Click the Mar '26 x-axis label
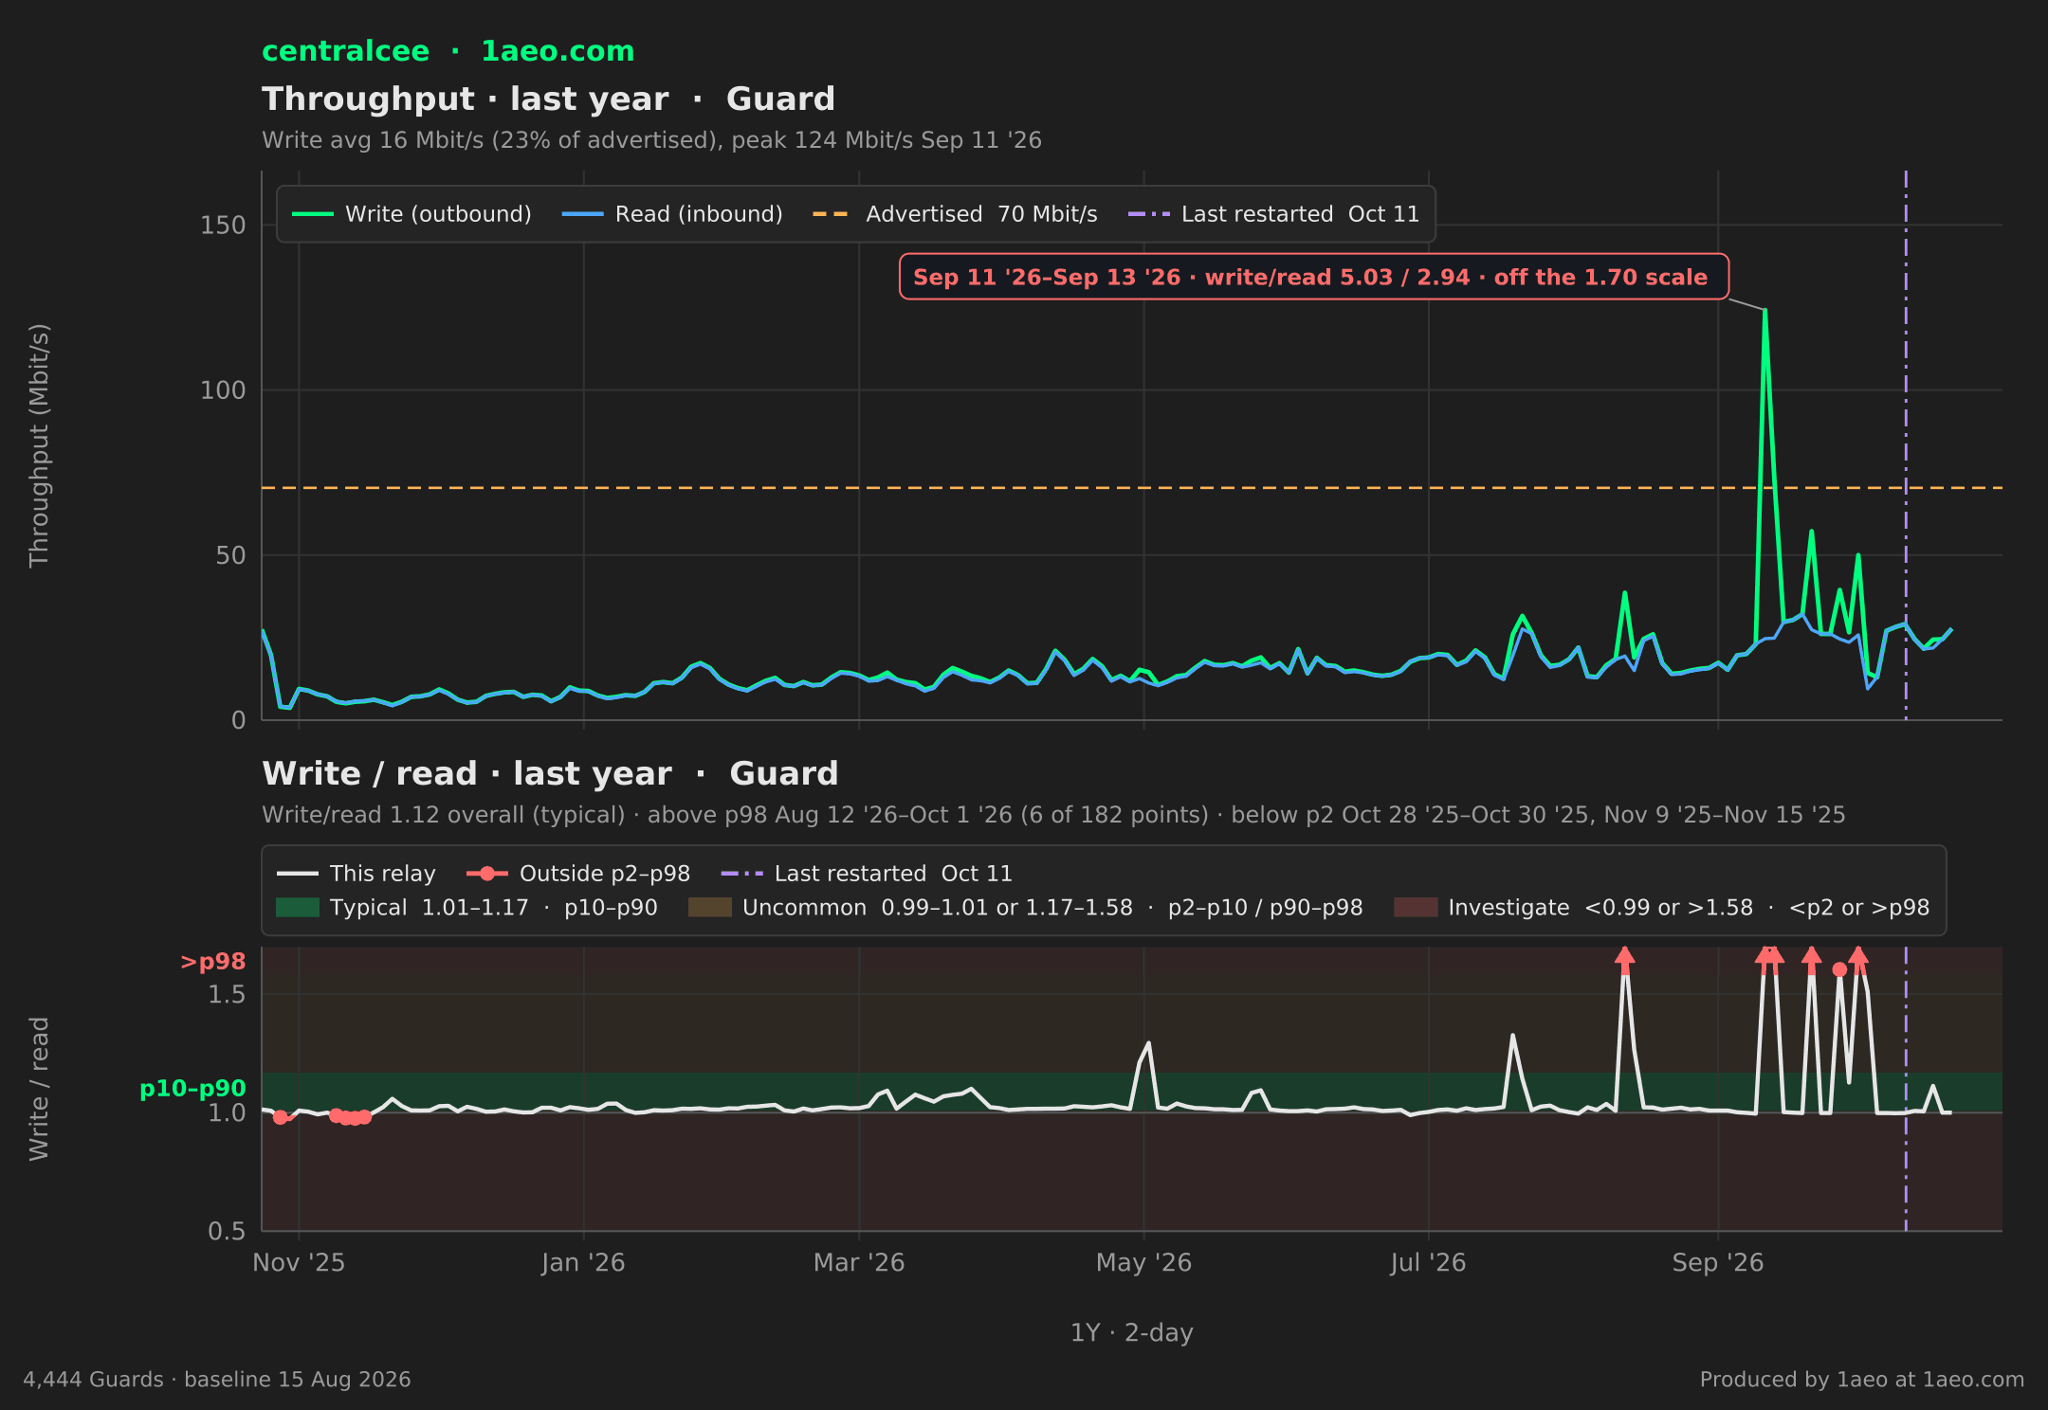The width and height of the screenshot is (2048, 1410). click(859, 1263)
